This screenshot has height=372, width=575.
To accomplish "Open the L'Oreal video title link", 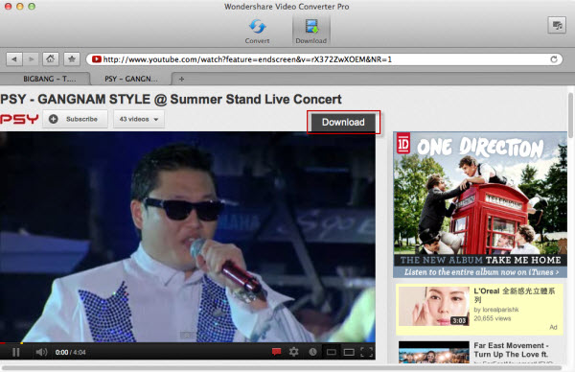I will click(x=515, y=295).
